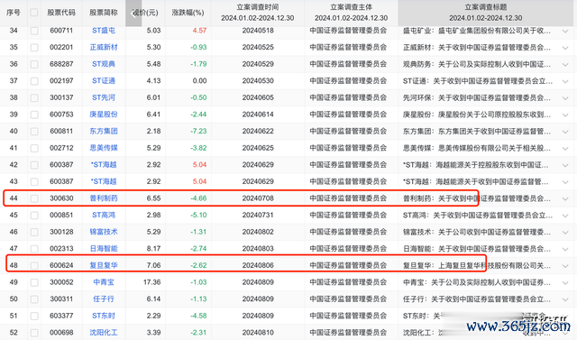The height and width of the screenshot is (340, 577).
Task: Open the chevron on the ST先河 row
Action: pos(565,98)
